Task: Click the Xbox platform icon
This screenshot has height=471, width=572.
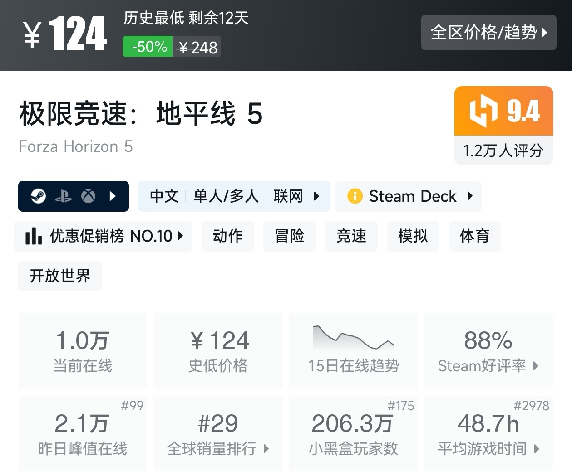Action: 88,196
